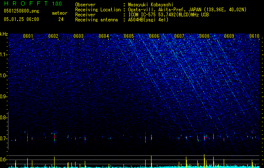Click the HROFFT 1.0.0 title text

point(33,3)
